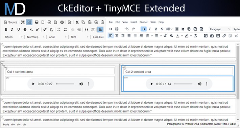The width and height of the screenshot is (240, 128).
Task: Play the 0:27 audio in Col 1
Action: (33, 84)
